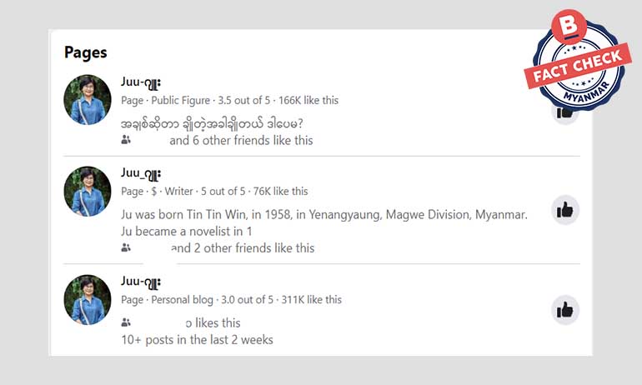The width and height of the screenshot is (642, 385).
Task: View the '6 other friends like this' list
Action: (x=241, y=140)
